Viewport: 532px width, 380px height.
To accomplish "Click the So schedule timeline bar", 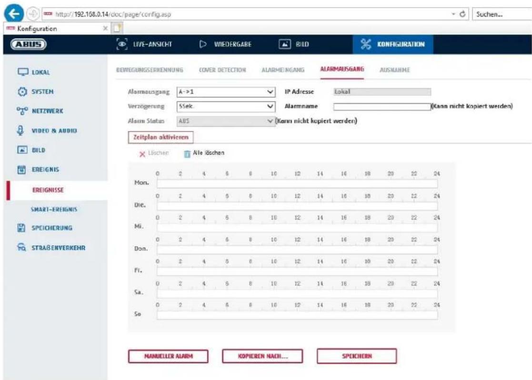I will [x=297, y=315].
